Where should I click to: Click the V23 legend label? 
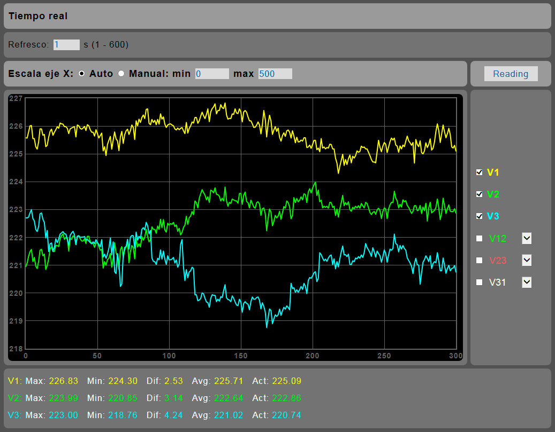coord(498,261)
